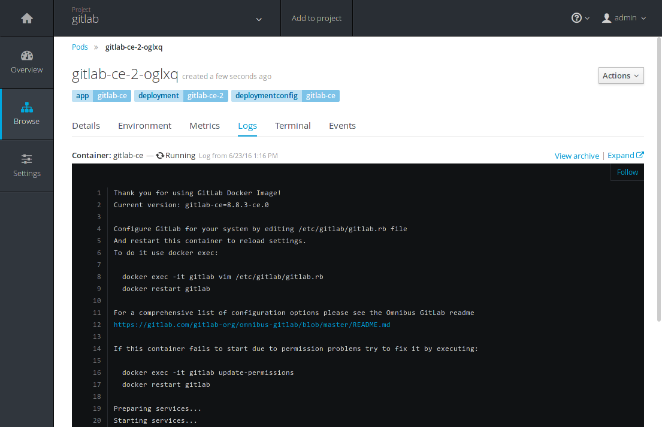Open the admin account dropdown

point(625,17)
